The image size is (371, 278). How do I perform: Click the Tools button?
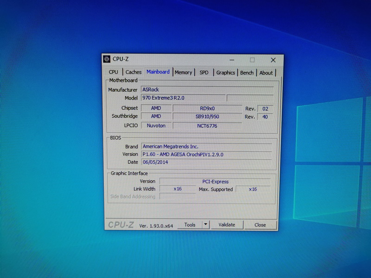190,225
